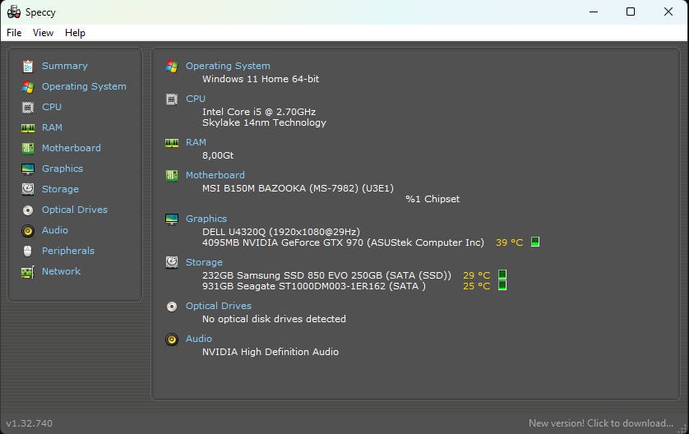Viewport: 689px width, 434px height.
Task: Click the Motherboard icon in summary panel
Action: coord(172,176)
